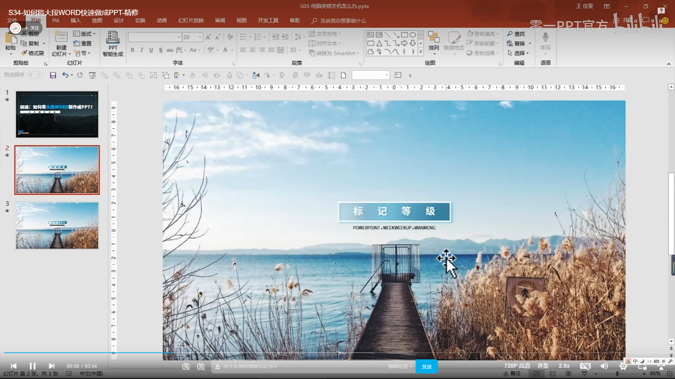Click the Episodes (选集) button
This screenshot has height=379, width=675.
pos(543,366)
